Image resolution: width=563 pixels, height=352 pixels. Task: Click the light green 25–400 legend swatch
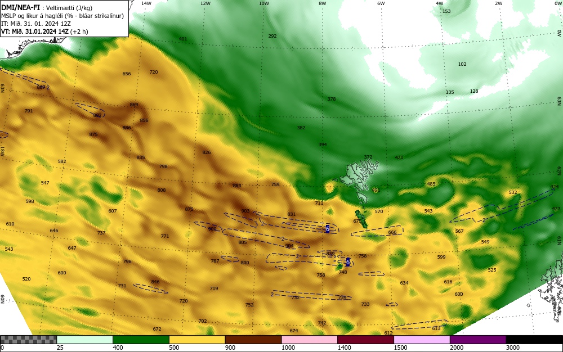point(84,340)
